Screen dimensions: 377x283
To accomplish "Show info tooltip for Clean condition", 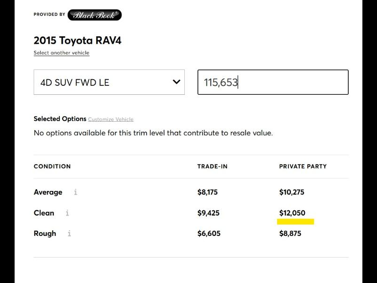I will (66, 213).
